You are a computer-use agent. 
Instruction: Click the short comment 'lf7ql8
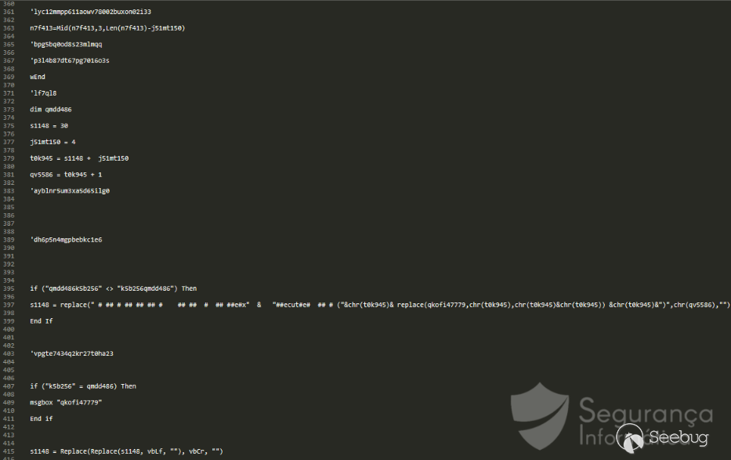click(43, 93)
